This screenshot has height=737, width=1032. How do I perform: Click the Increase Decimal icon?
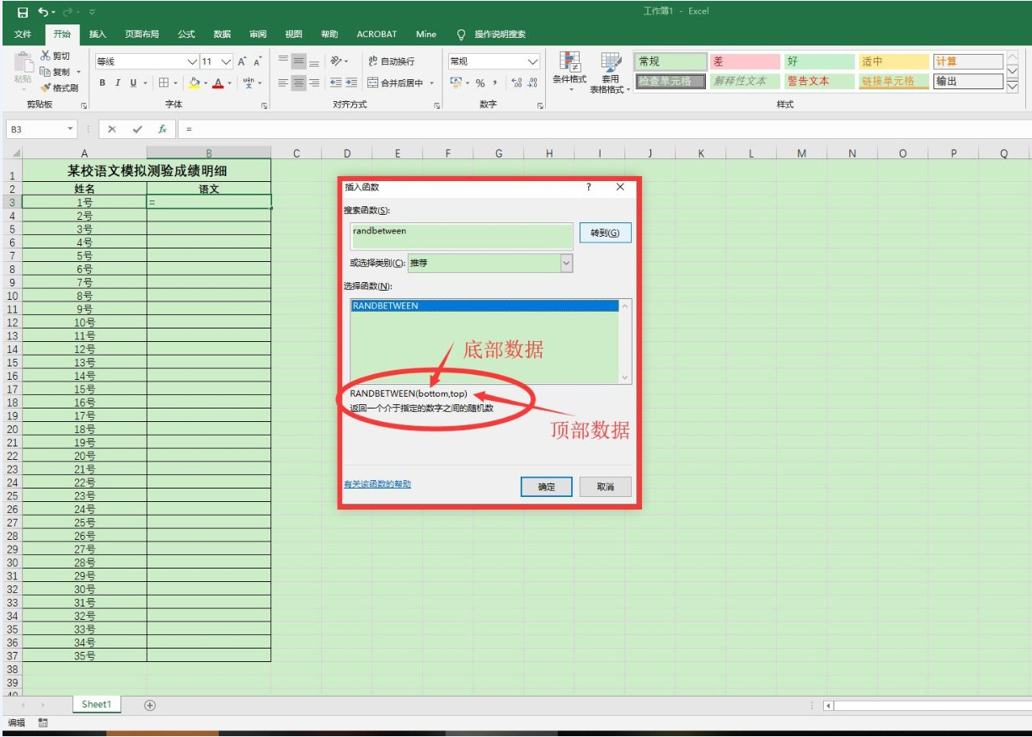click(x=516, y=83)
